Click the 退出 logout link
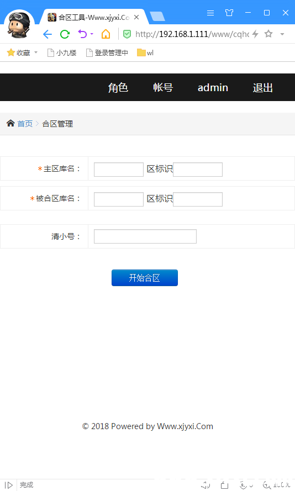The height and width of the screenshot is (491, 295). pos(263,88)
